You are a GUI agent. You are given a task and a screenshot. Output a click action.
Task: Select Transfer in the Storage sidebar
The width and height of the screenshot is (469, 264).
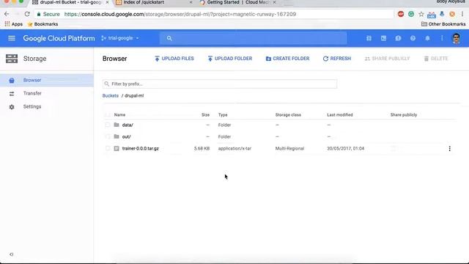point(47,93)
